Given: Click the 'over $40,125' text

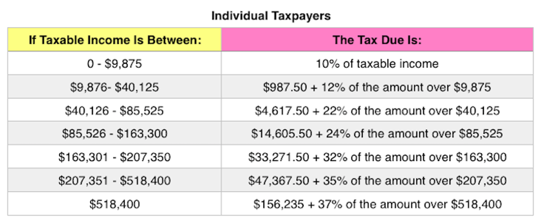Looking at the screenshot, I should (x=467, y=110).
